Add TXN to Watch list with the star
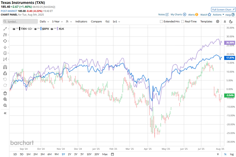This screenshot has height=157, width=236. [x=206, y=15]
